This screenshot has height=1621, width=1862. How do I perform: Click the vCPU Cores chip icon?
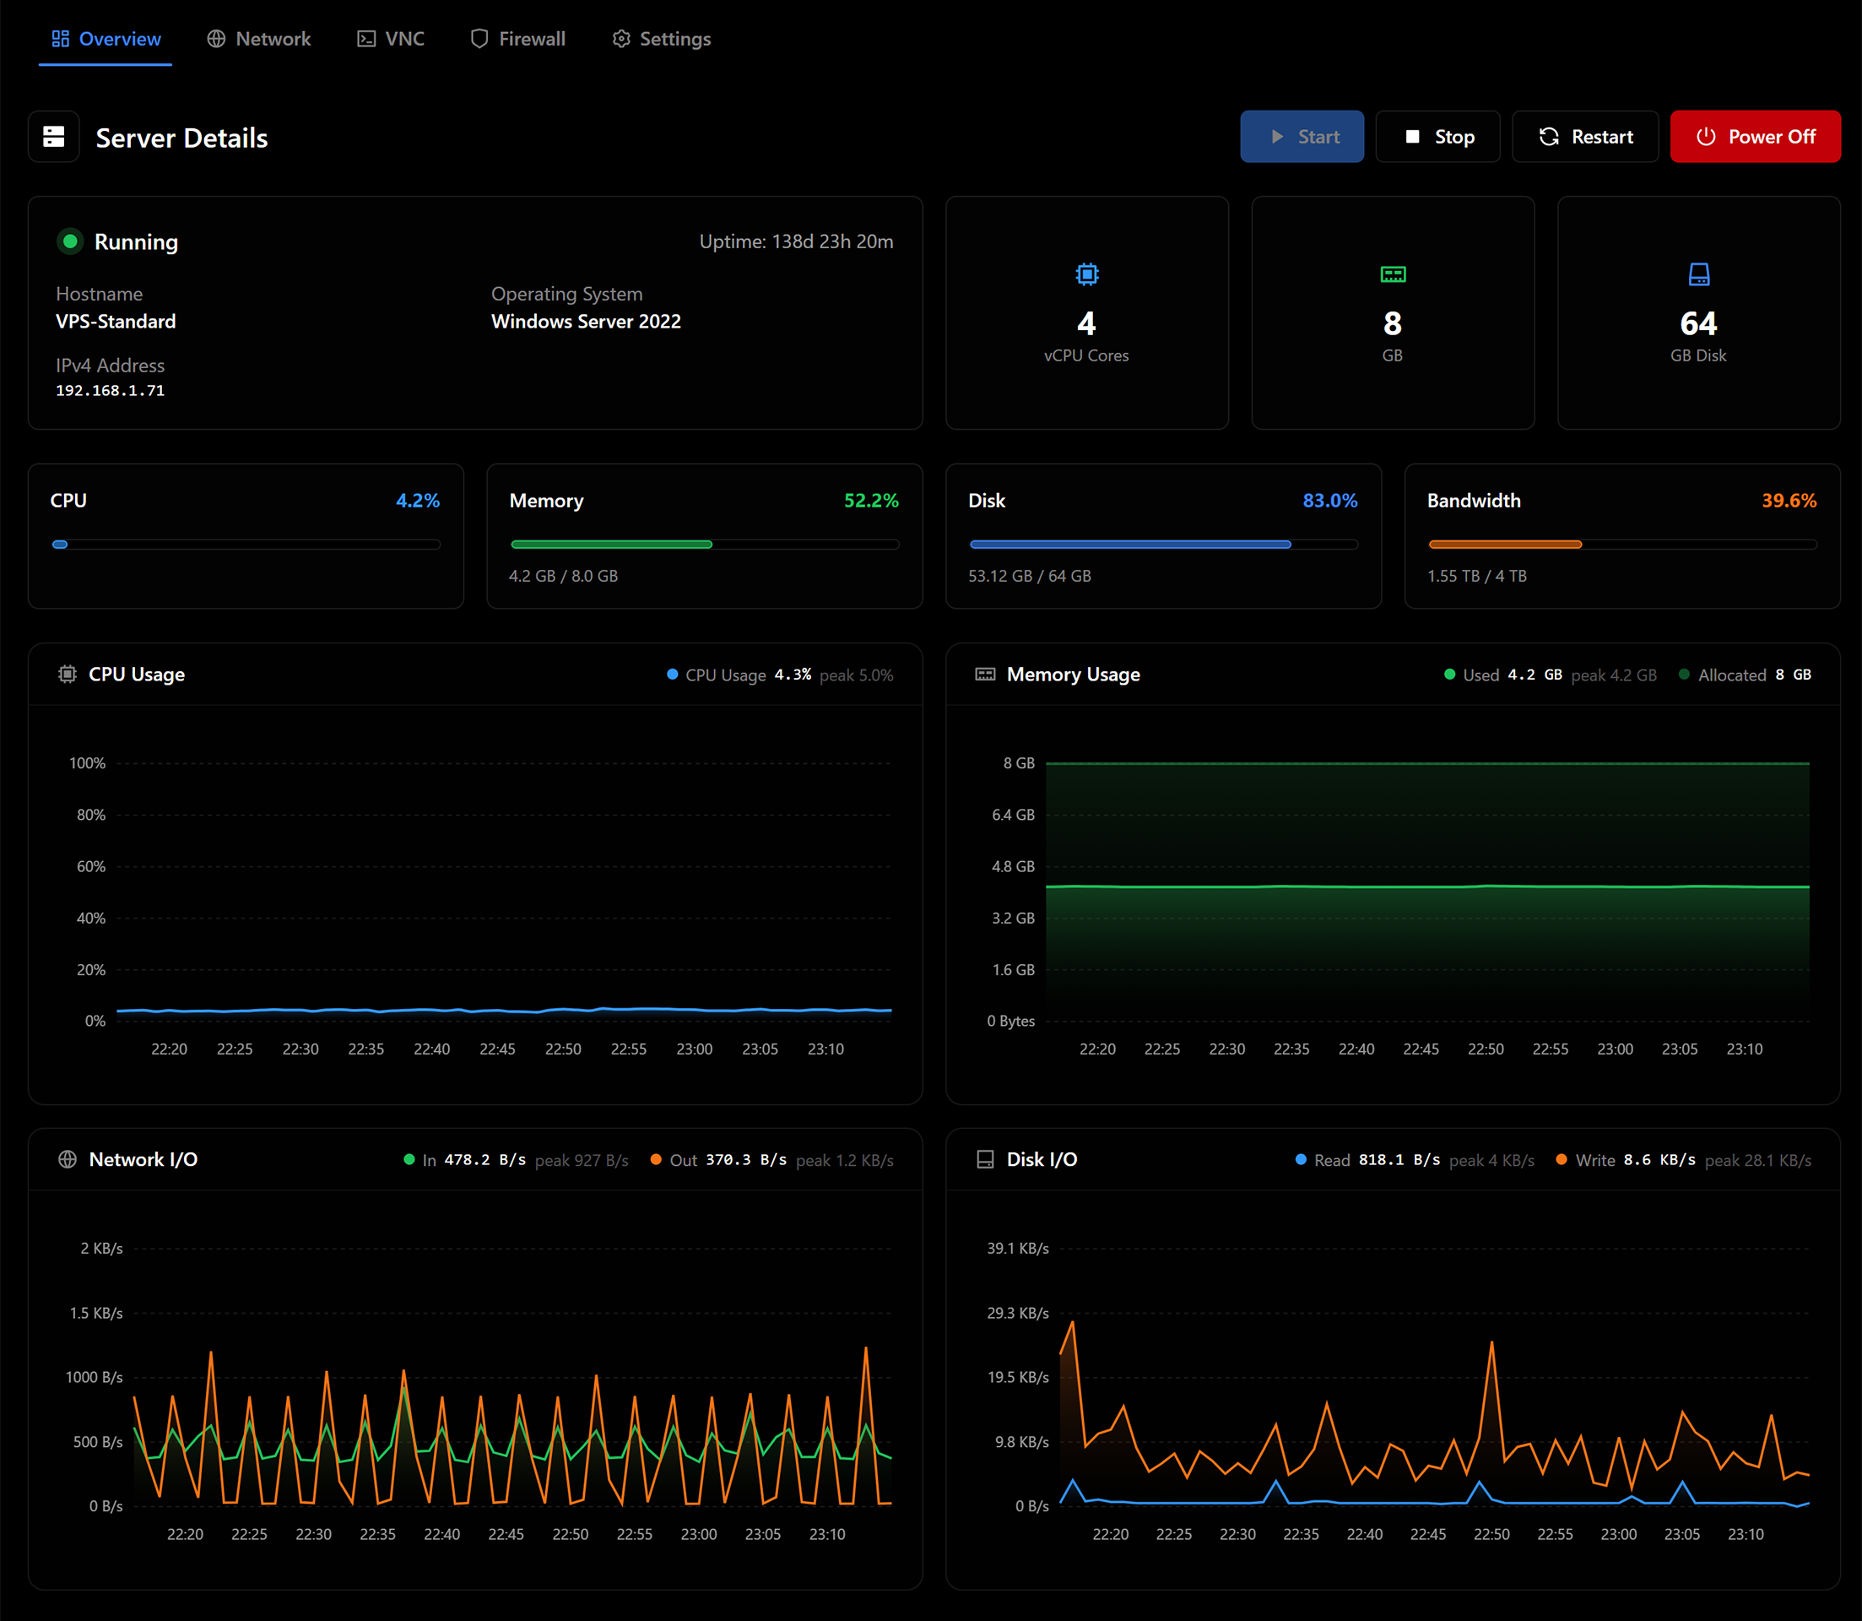(x=1087, y=274)
